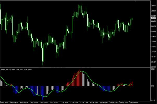Click the 213.45 price scale value
The width and height of the screenshot is (157, 104).
(154, 6)
